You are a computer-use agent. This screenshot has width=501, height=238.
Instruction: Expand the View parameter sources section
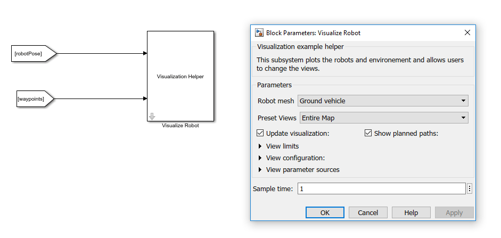260,170
